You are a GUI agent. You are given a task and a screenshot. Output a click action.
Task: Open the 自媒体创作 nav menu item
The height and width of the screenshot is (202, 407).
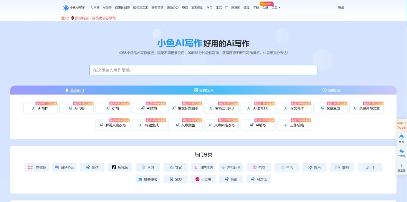tap(122, 8)
